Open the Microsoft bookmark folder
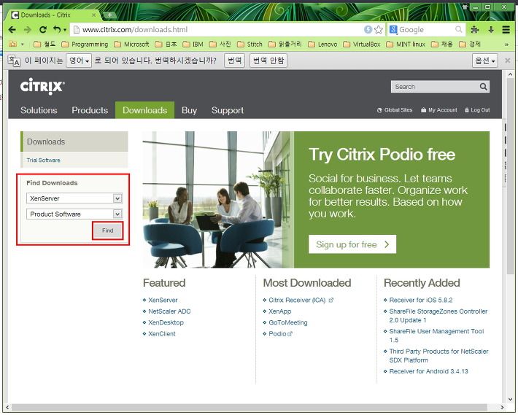The height and width of the screenshot is (415, 518). click(131, 44)
